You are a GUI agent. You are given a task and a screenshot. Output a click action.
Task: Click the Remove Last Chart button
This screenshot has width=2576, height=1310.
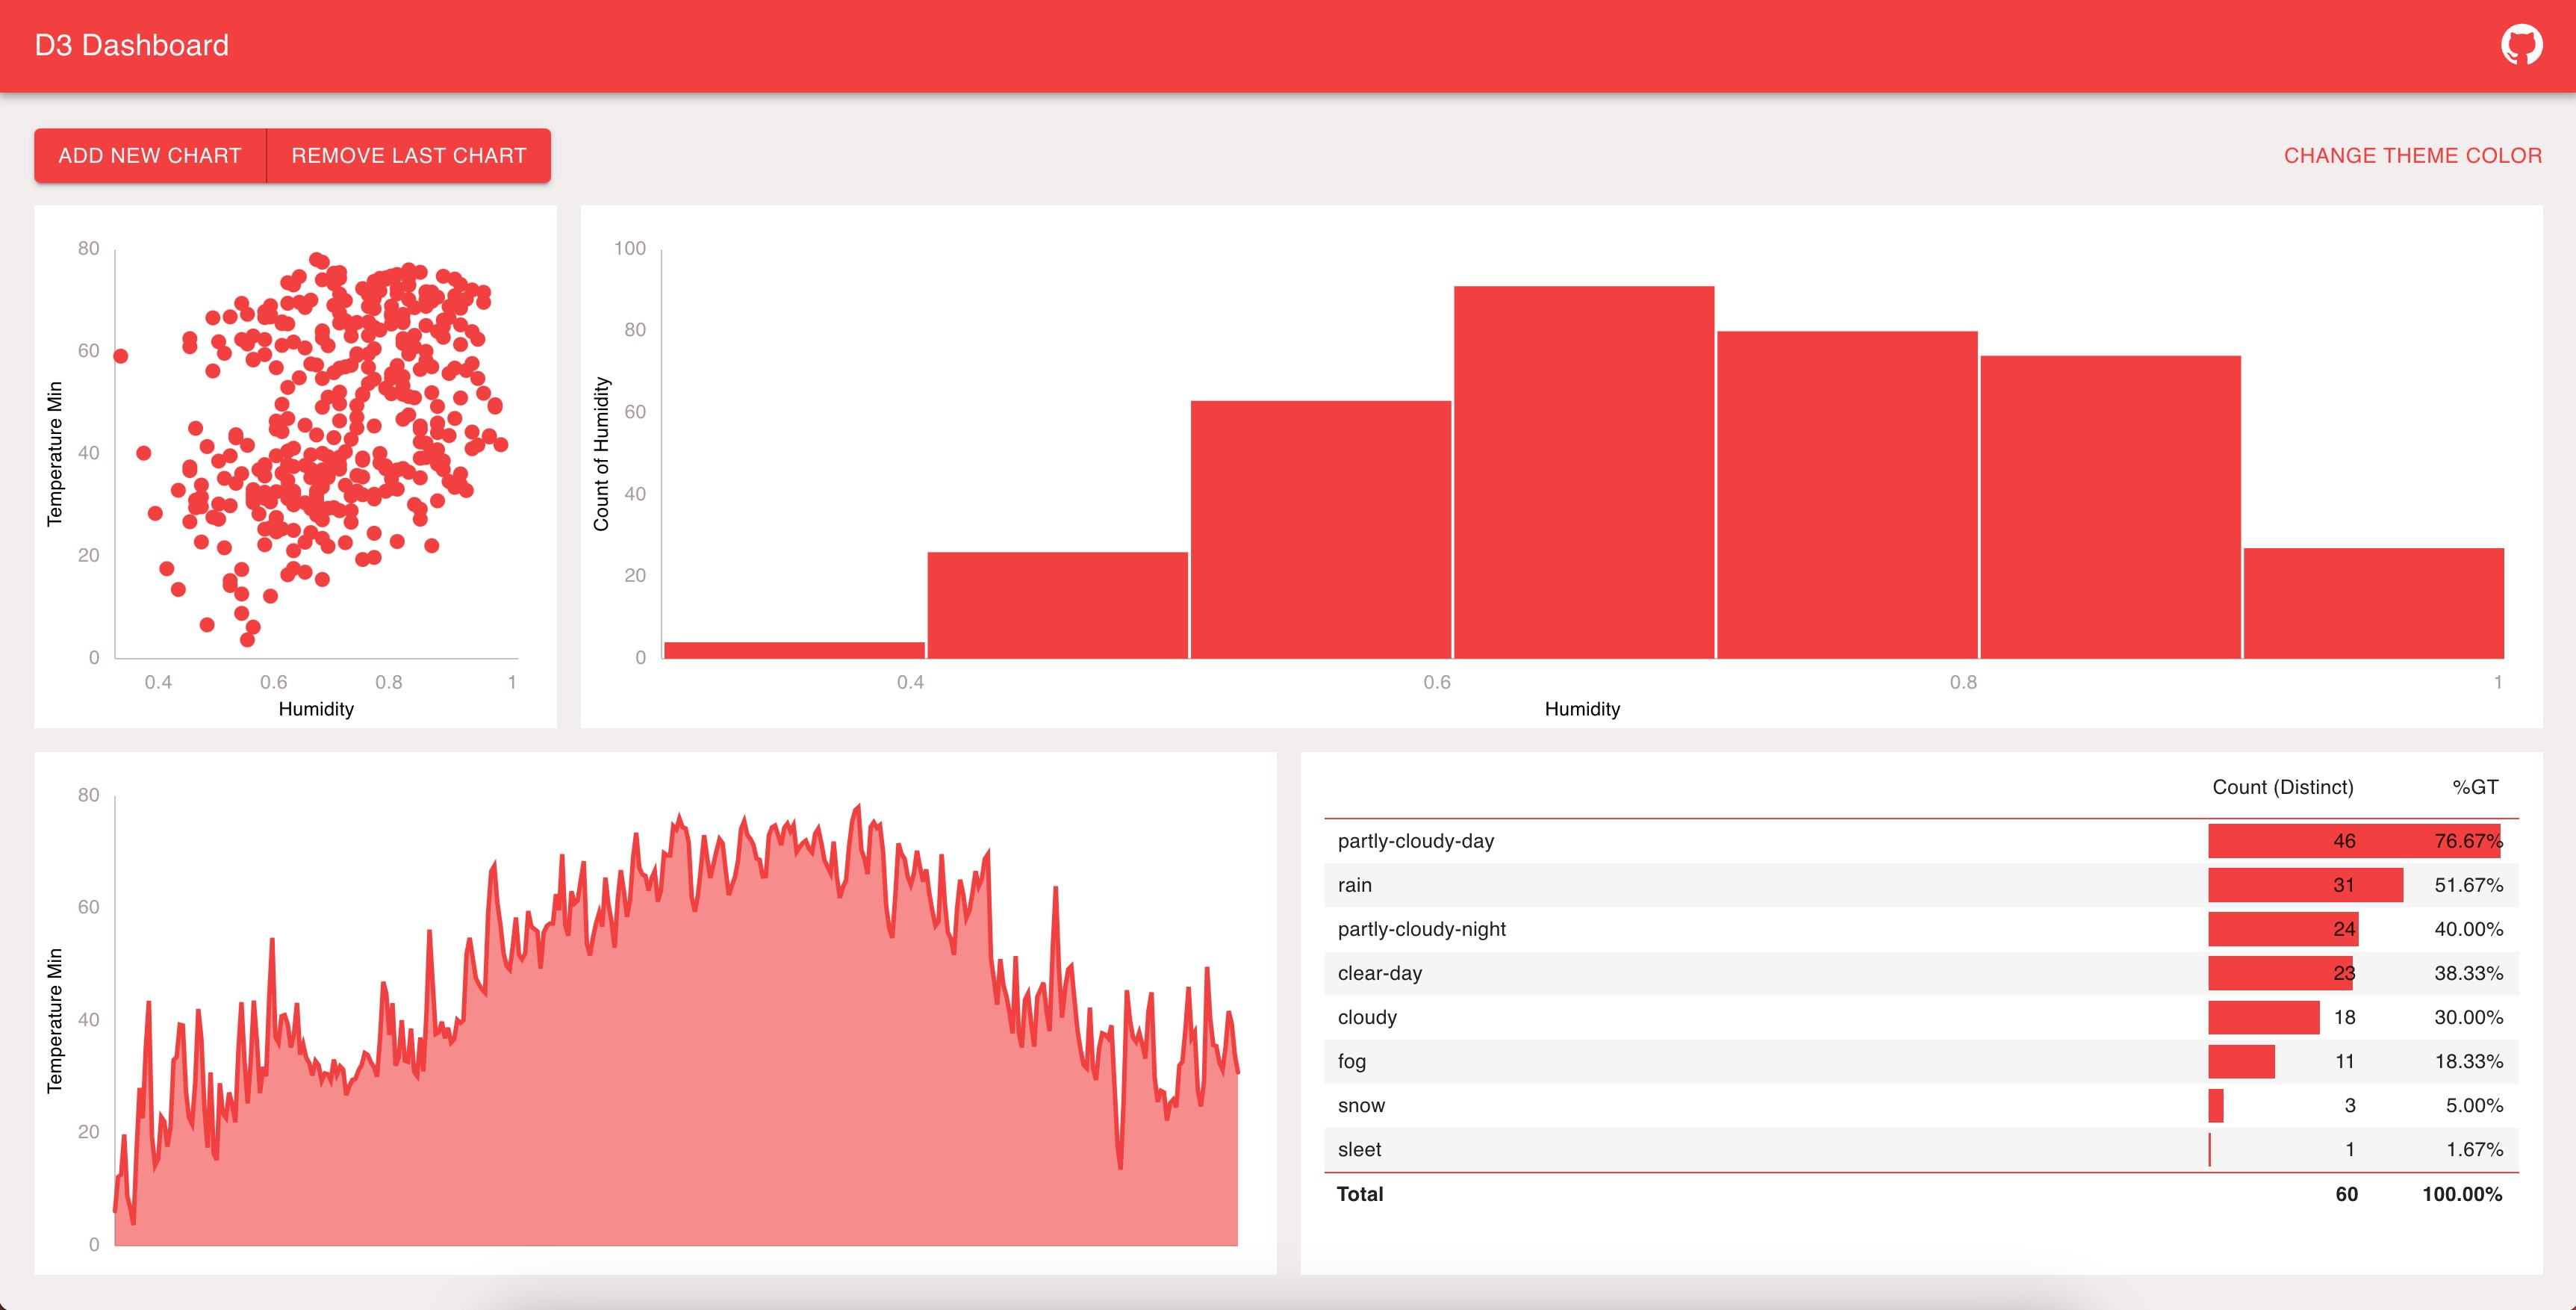[408, 155]
